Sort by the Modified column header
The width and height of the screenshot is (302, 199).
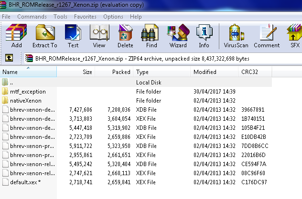pyautogui.click(x=215, y=72)
